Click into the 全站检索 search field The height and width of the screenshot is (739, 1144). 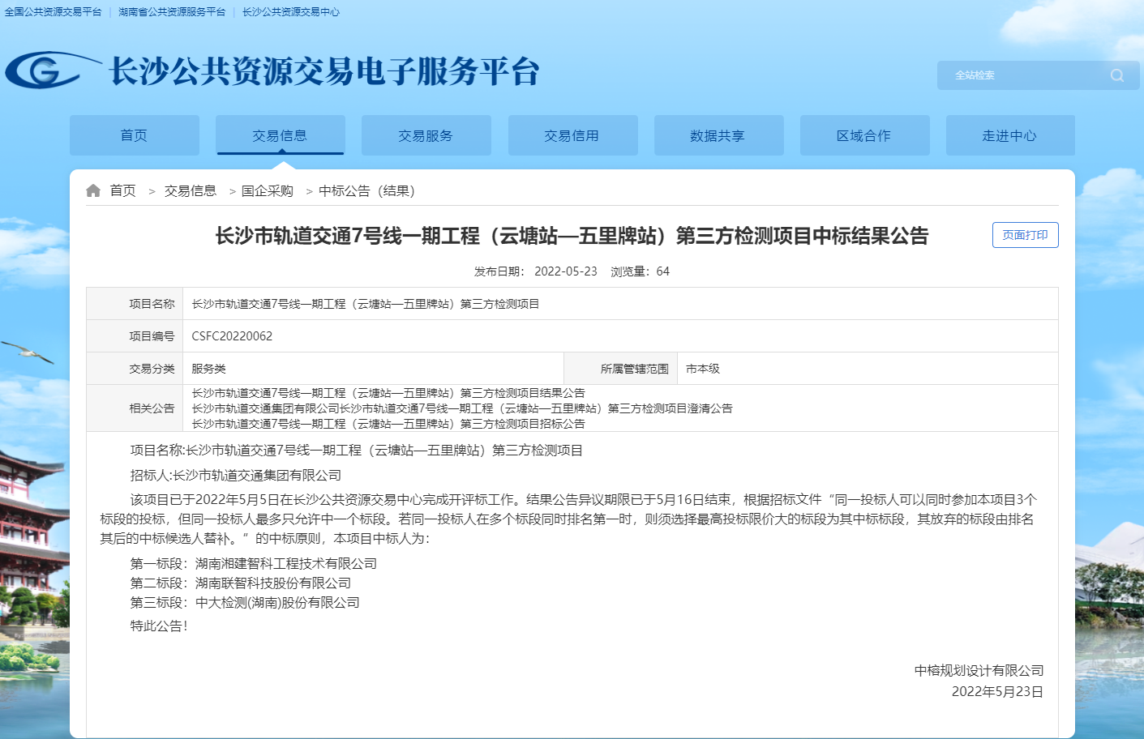pos(1022,75)
